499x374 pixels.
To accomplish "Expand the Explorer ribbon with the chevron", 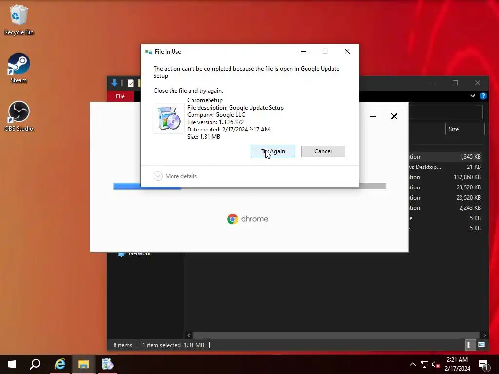I will (x=472, y=96).
